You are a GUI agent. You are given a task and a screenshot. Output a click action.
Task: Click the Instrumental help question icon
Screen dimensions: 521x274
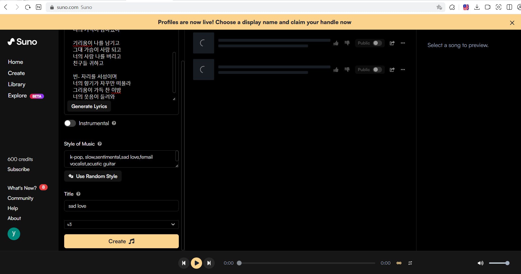pos(114,123)
